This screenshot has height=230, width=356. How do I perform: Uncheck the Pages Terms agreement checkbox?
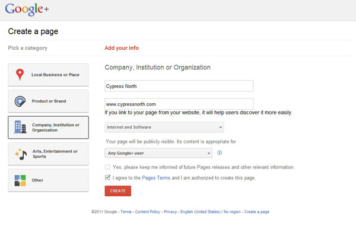(x=107, y=177)
